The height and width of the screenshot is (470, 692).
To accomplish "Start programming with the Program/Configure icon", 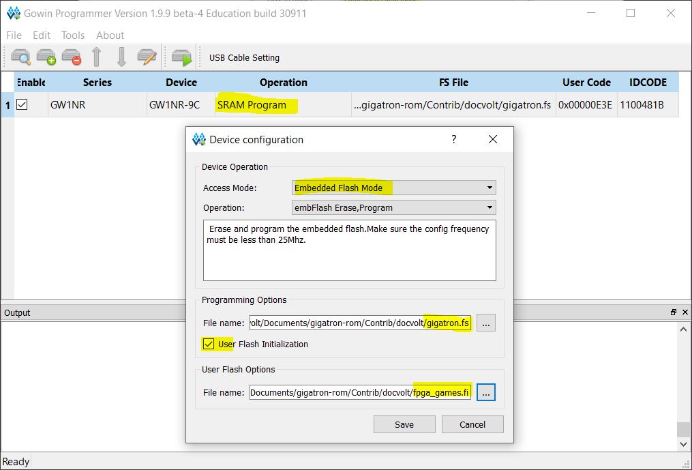I will [x=181, y=57].
